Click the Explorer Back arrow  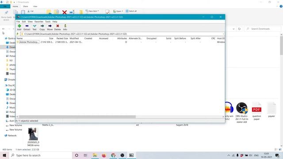[4, 29]
